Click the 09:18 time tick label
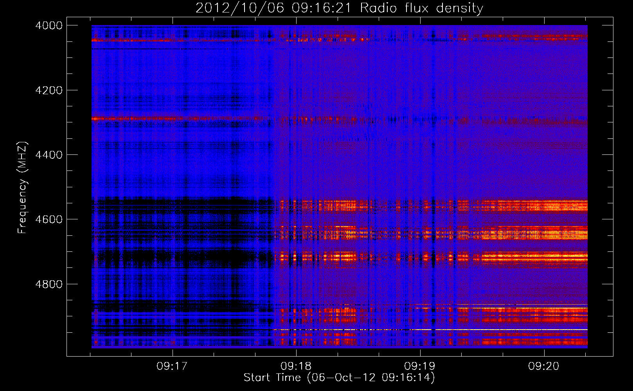 coord(296,366)
